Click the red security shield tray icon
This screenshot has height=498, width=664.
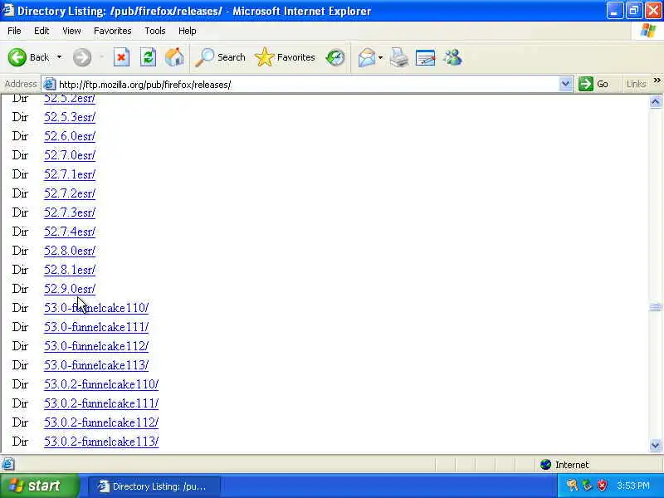[x=602, y=486]
